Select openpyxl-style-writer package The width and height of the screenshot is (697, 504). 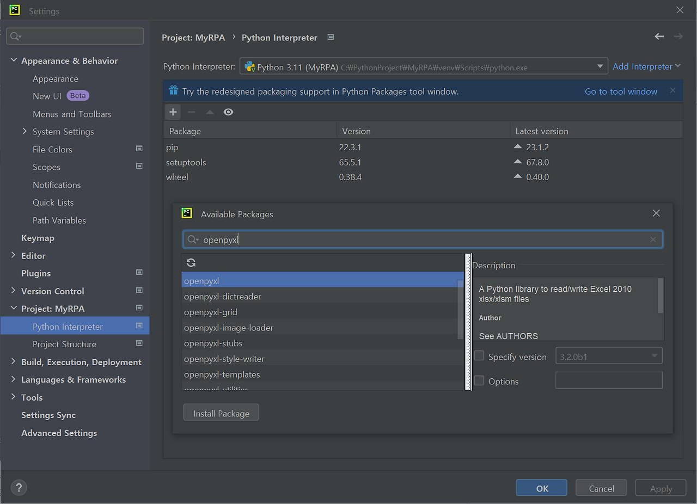pos(323,359)
